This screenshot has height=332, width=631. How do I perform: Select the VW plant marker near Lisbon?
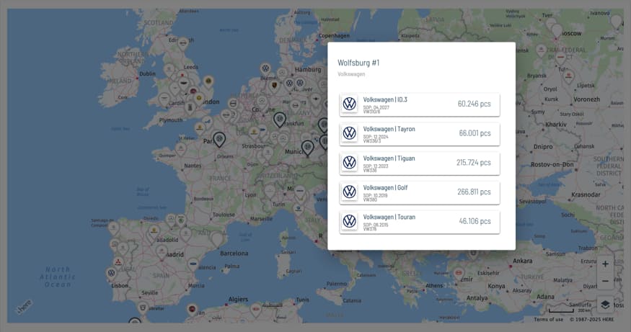coord(112,274)
